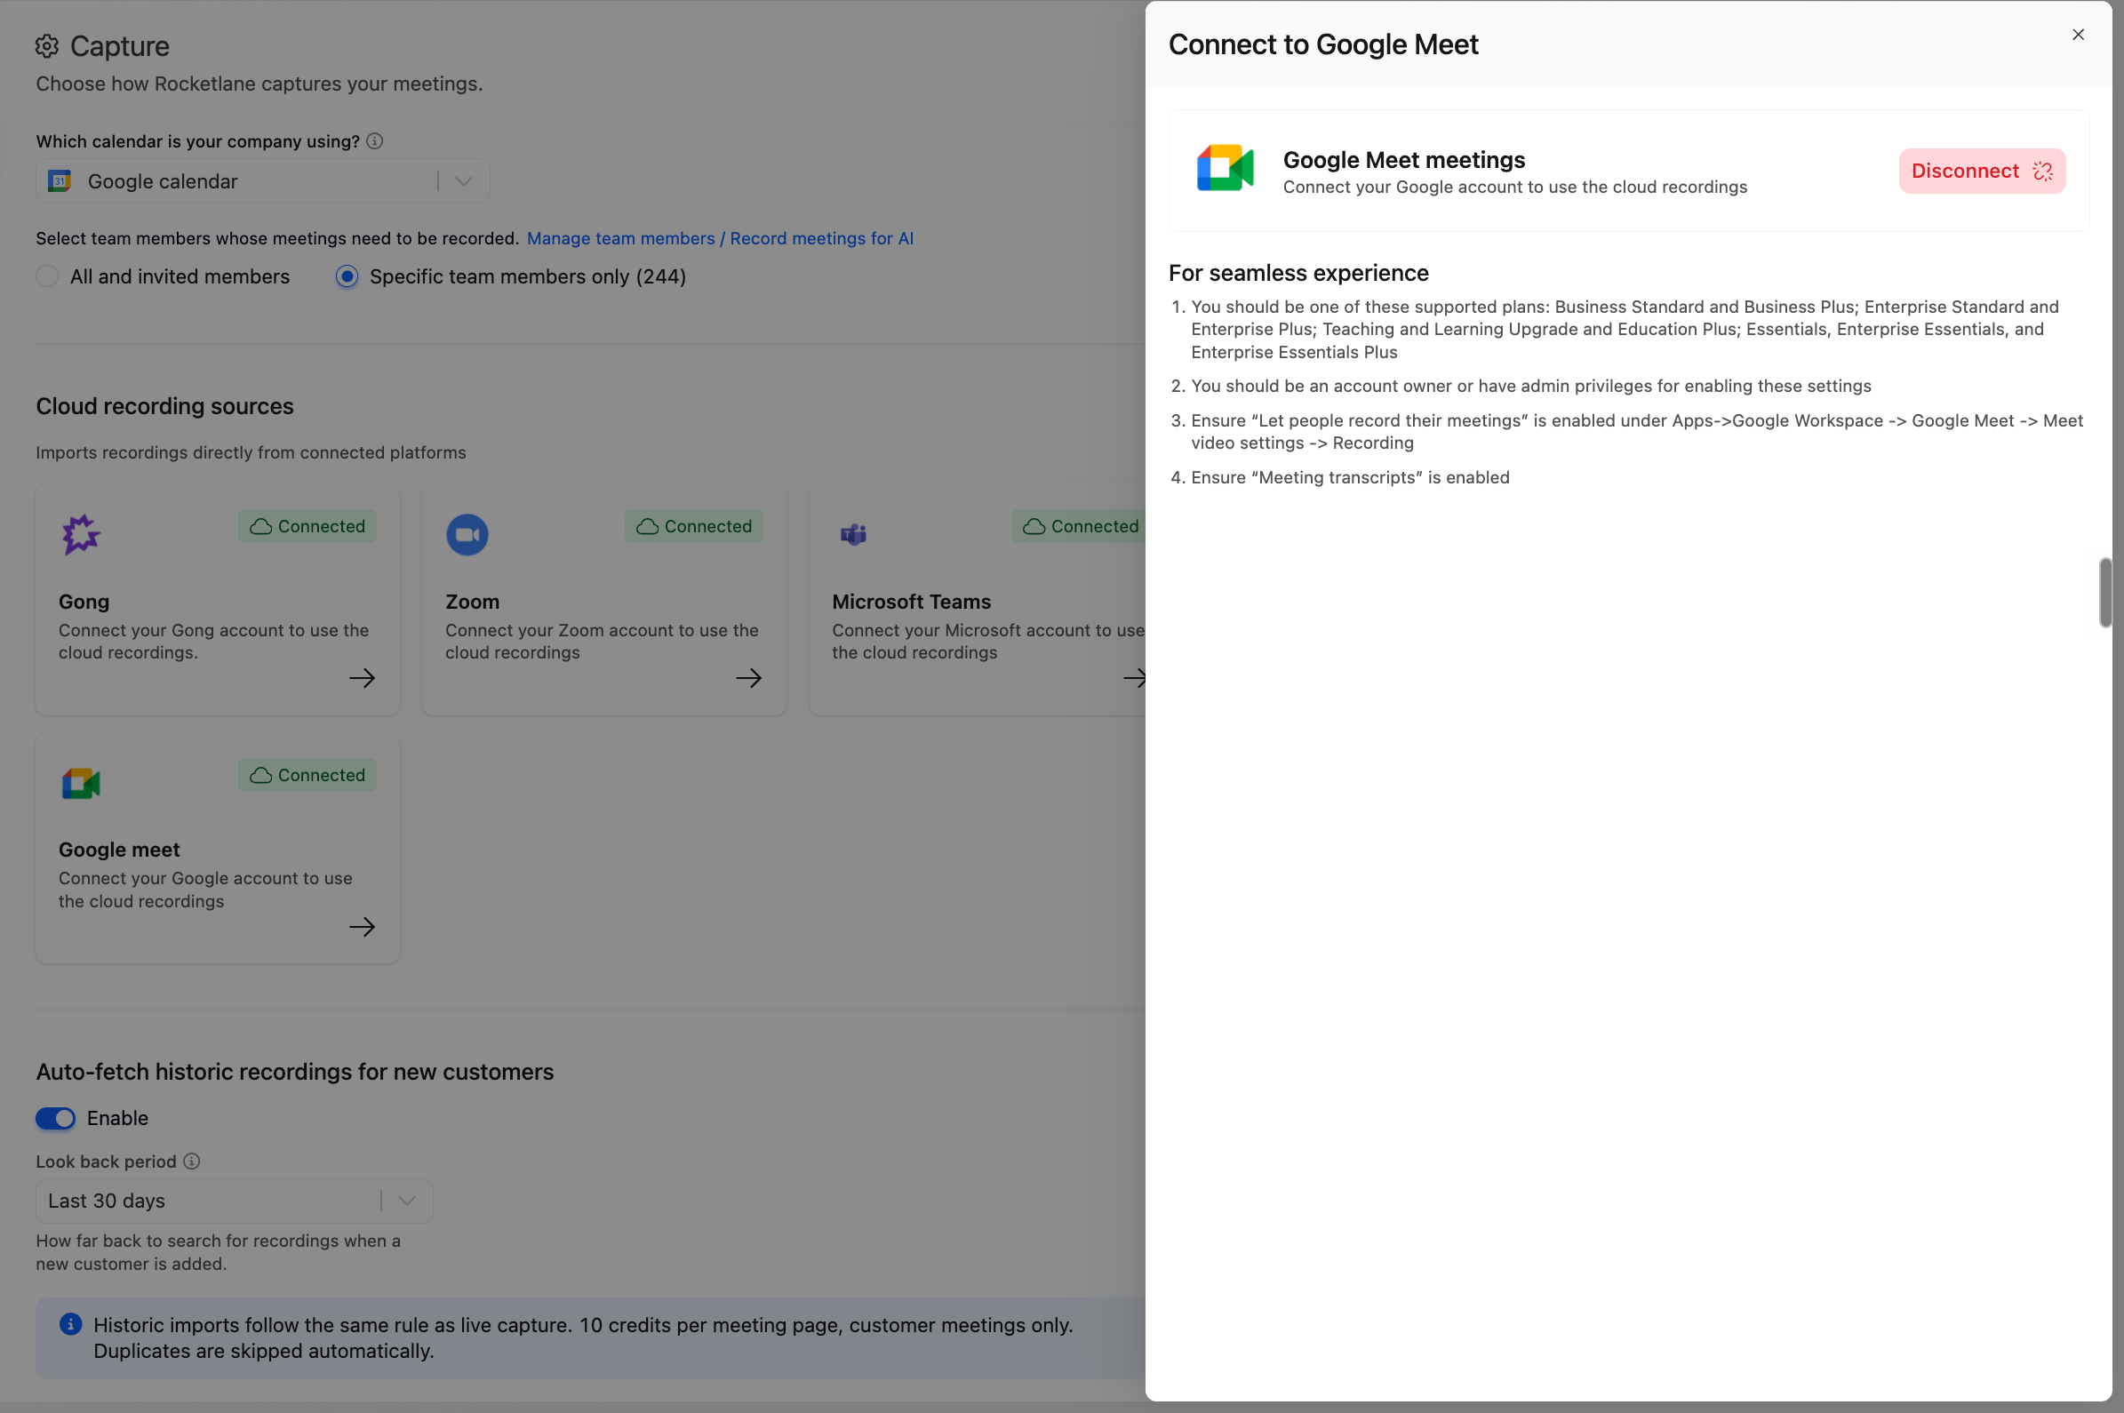Click the Look back period info icon
This screenshot has height=1413, width=2124.
pyautogui.click(x=192, y=1162)
